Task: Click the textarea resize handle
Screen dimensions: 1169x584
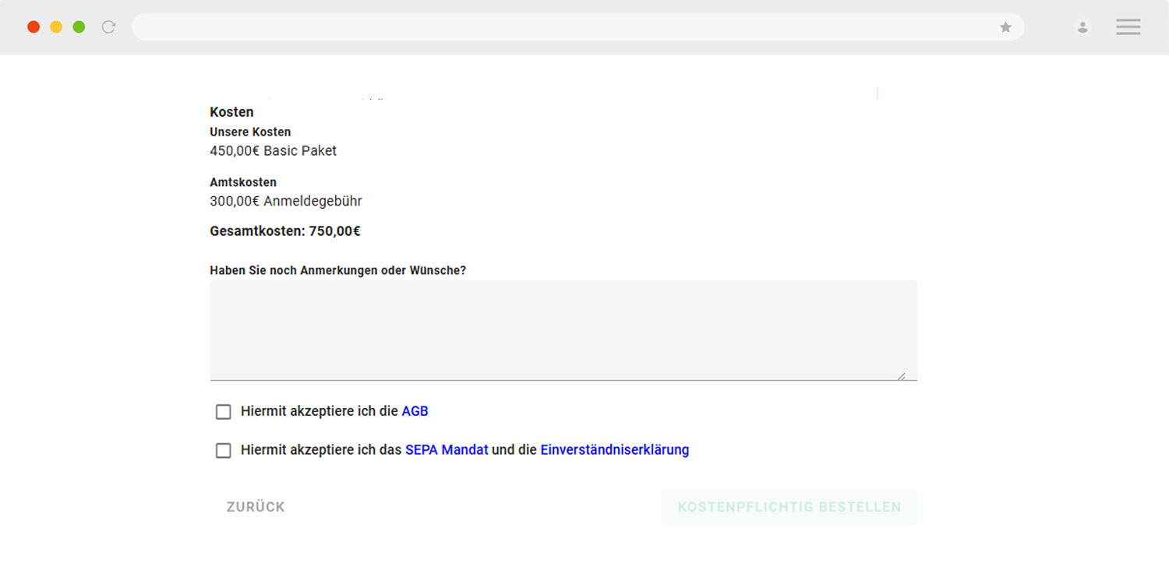Action: 901,376
